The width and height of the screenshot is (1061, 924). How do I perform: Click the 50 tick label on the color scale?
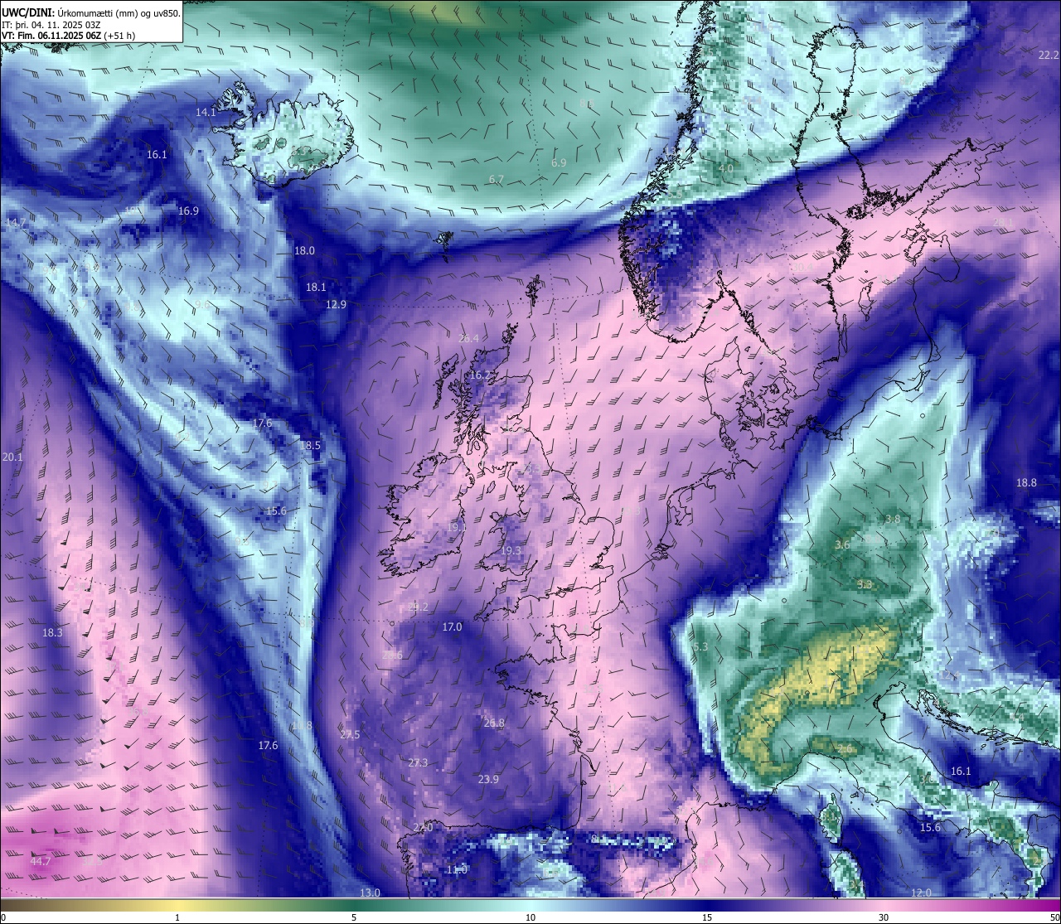(x=1054, y=917)
